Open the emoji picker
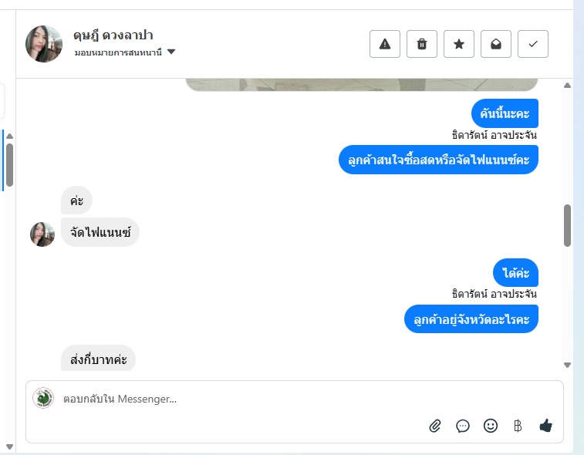This screenshot has width=584, height=455. [491, 426]
